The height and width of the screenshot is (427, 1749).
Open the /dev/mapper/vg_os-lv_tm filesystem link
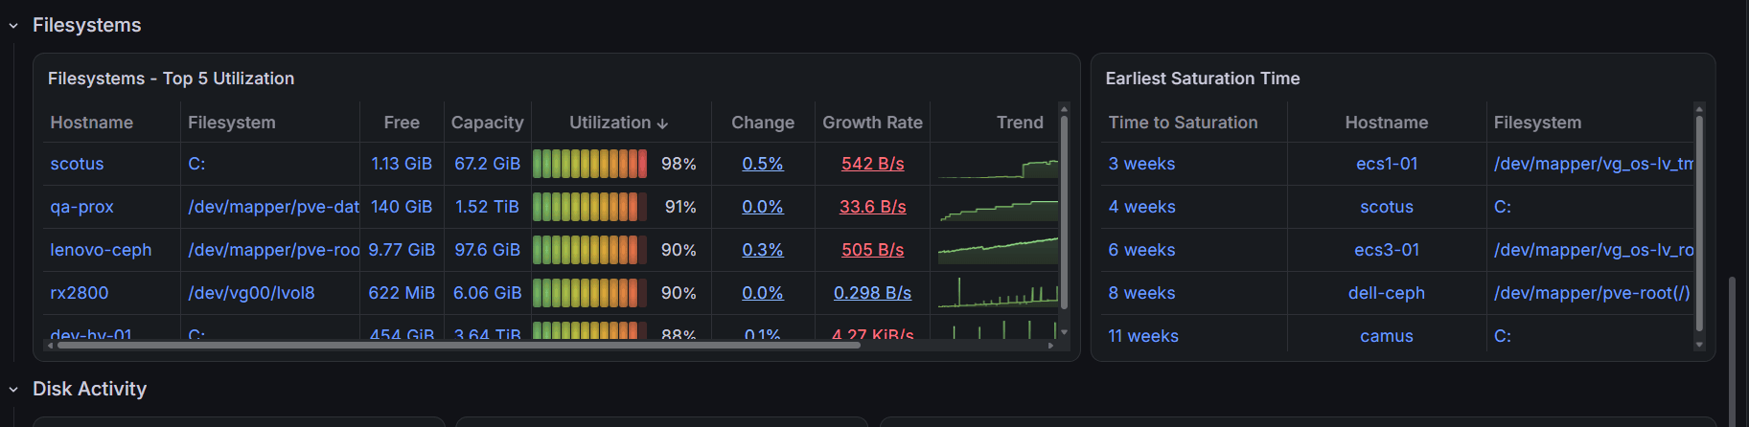[1593, 164]
